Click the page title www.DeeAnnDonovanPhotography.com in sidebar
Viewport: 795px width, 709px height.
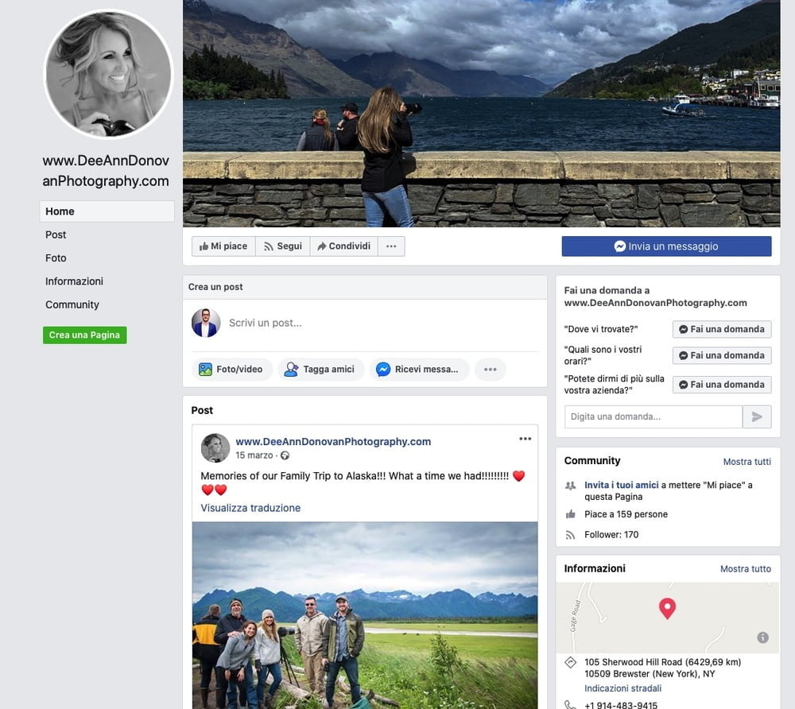click(106, 171)
